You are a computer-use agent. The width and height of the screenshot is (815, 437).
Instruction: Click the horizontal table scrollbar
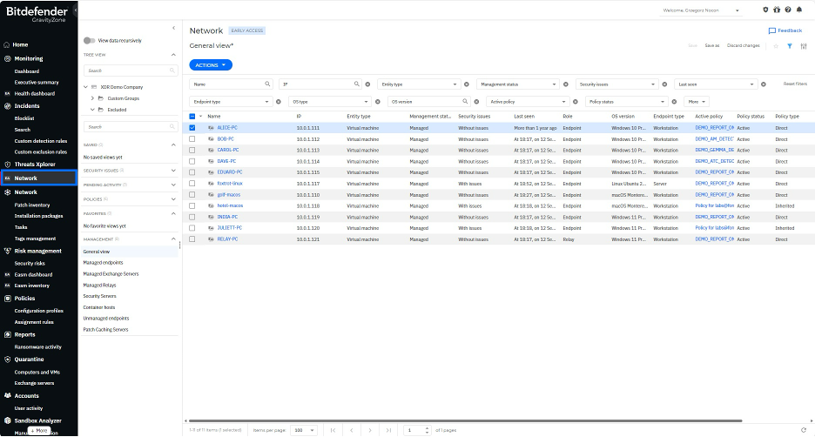pos(465,420)
